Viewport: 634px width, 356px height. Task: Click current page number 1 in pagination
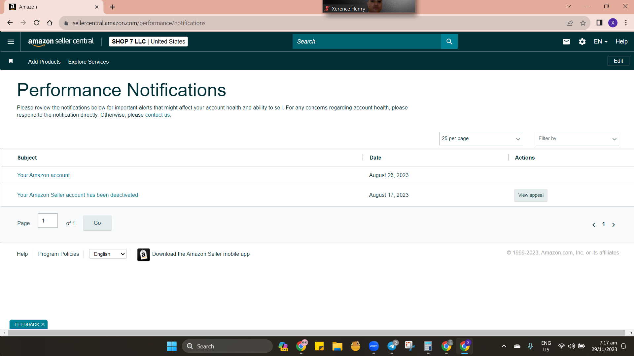coord(604,224)
